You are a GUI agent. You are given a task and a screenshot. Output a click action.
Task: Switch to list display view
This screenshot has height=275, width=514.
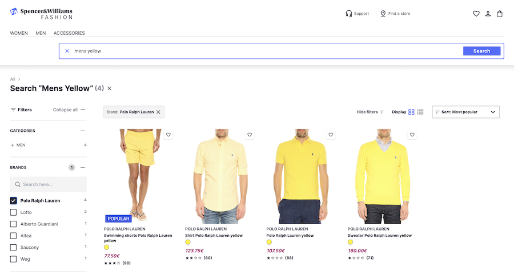[x=420, y=112]
